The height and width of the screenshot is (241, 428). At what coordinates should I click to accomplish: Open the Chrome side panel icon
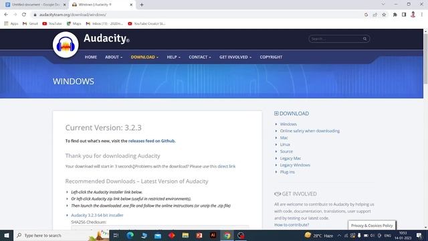[404, 15]
